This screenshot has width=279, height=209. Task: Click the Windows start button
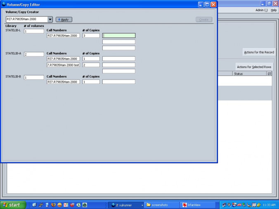coord(13,205)
